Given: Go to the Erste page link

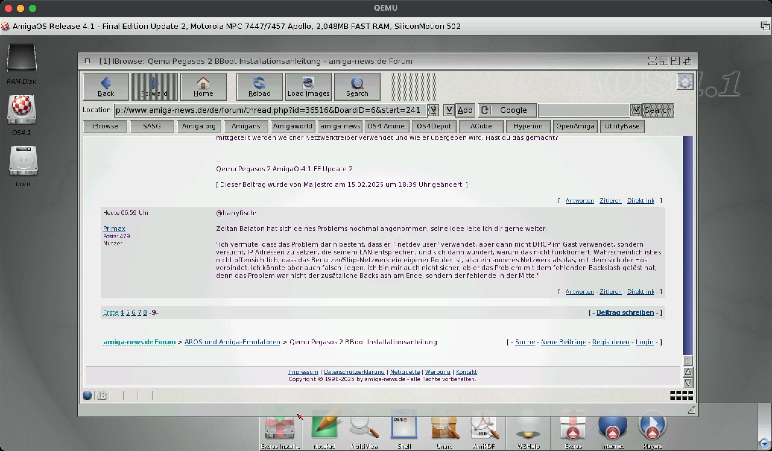Looking at the screenshot, I should (x=111, y=313).
